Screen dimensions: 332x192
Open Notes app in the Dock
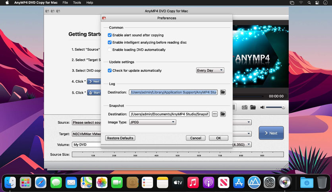[162, 182]
